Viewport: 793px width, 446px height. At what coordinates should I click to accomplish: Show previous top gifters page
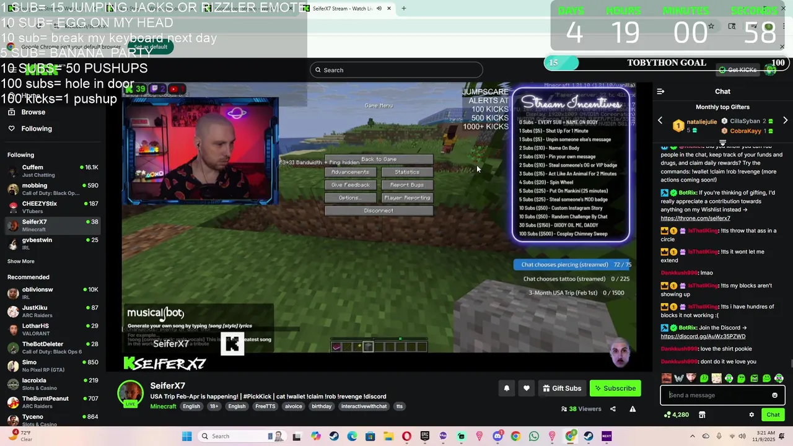pos(660,121)
